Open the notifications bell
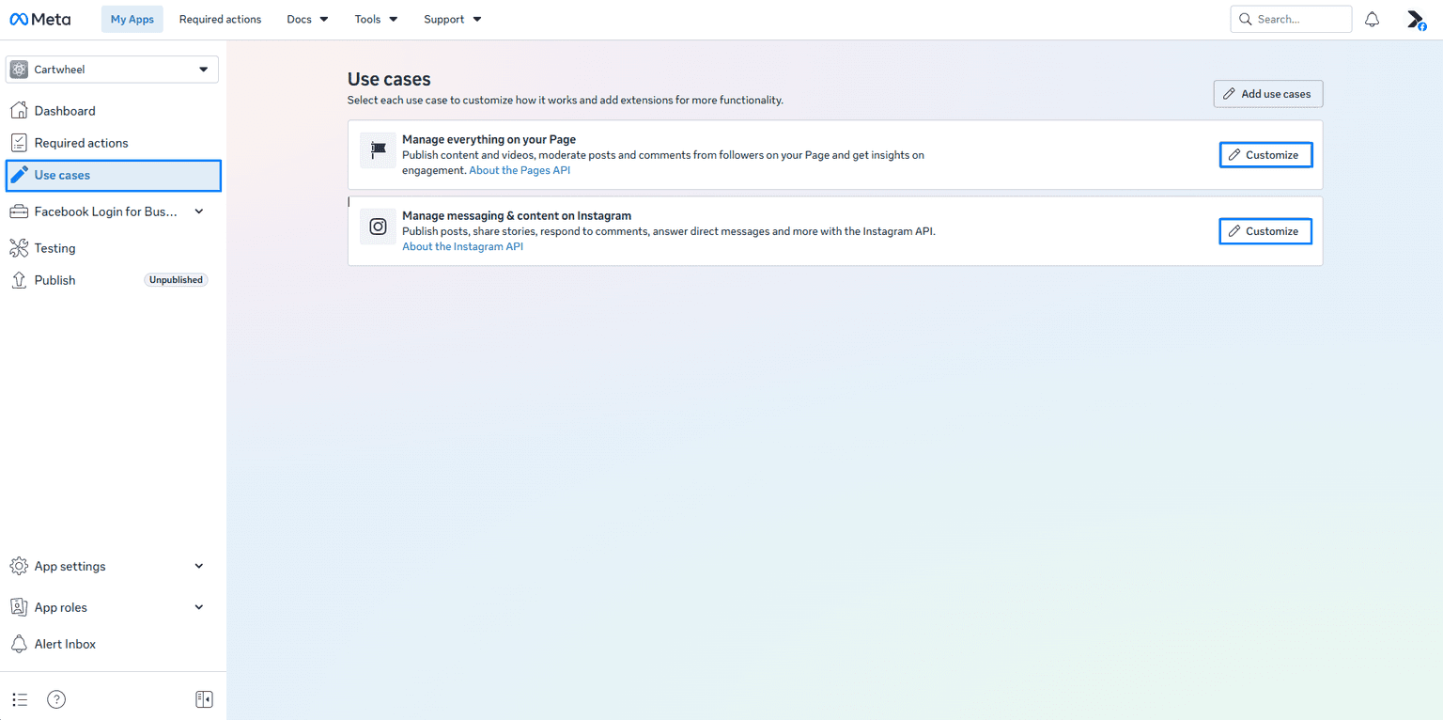Viewport: 1443px width, 720px height. click(x=1373, y=19)
